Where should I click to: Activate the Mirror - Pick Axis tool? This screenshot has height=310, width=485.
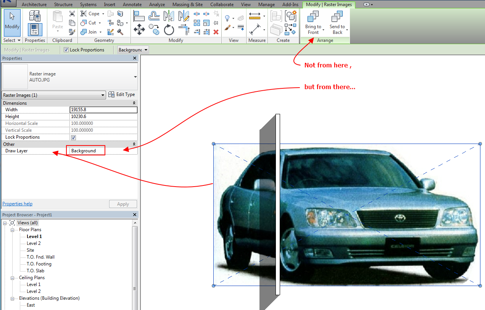[168, 16]
